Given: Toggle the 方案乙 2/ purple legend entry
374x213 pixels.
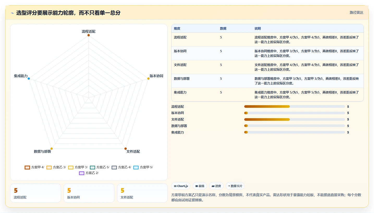Looking at the screenshot, I should [x=89, y=173].
